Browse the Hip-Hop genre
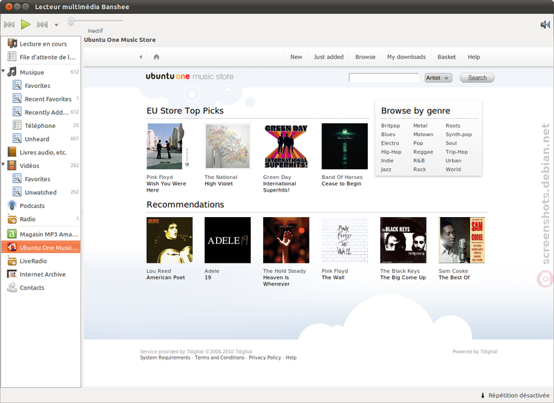Image resolution: width=554 pixels, height=403 pixels. [x=391, y=152]
